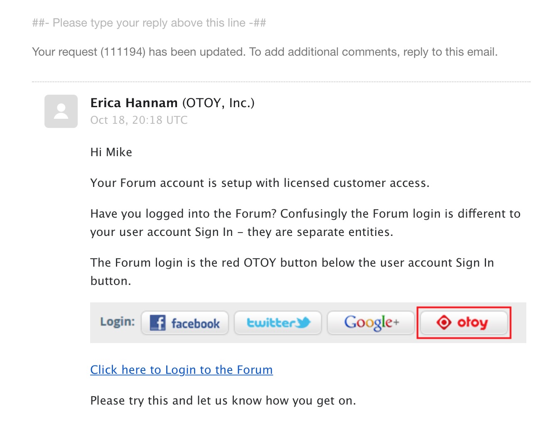Click the "Oct 18, 20:18 UTC" timestamp
The width and height of the screenshot is (550, 422).
point(139,120)
